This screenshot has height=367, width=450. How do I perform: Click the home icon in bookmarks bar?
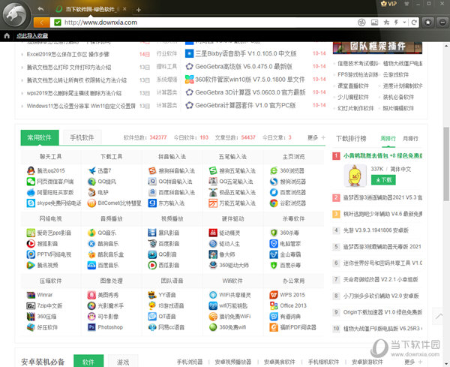pyautogui.click(x=7, y=35)
